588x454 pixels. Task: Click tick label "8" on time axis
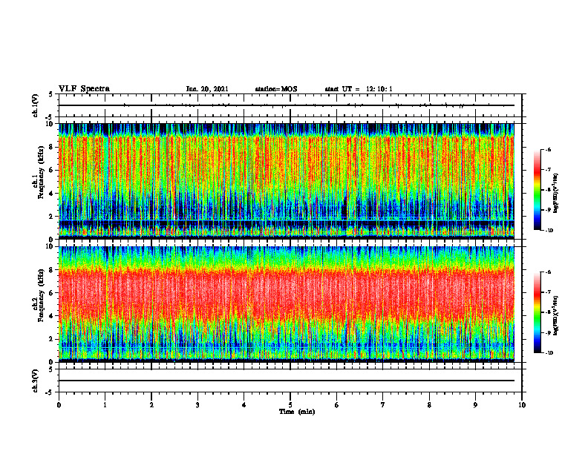(x=429, y=405)
